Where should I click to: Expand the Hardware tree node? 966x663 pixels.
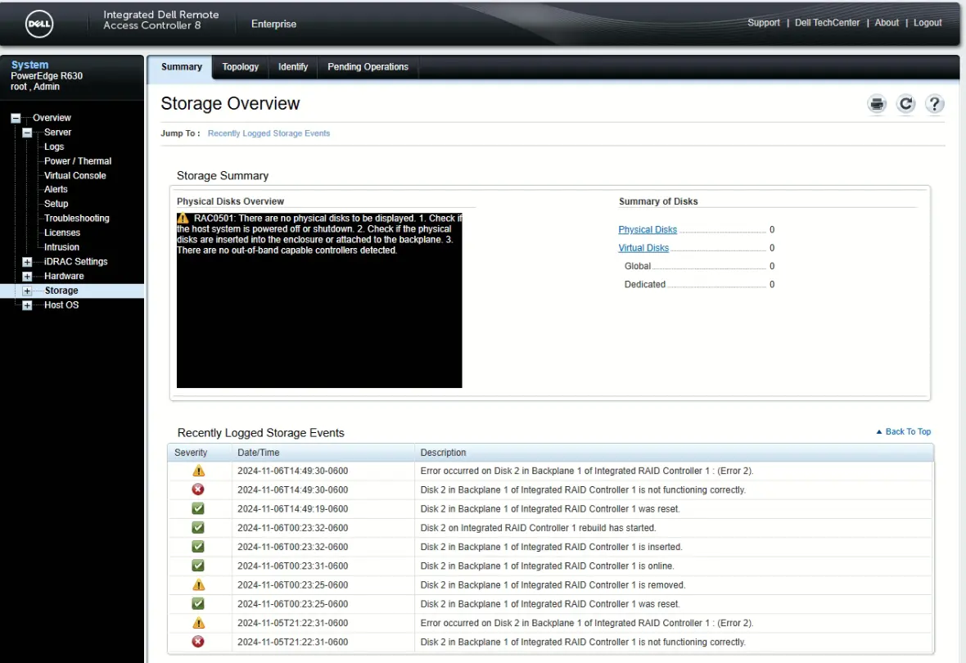point(27,277)
